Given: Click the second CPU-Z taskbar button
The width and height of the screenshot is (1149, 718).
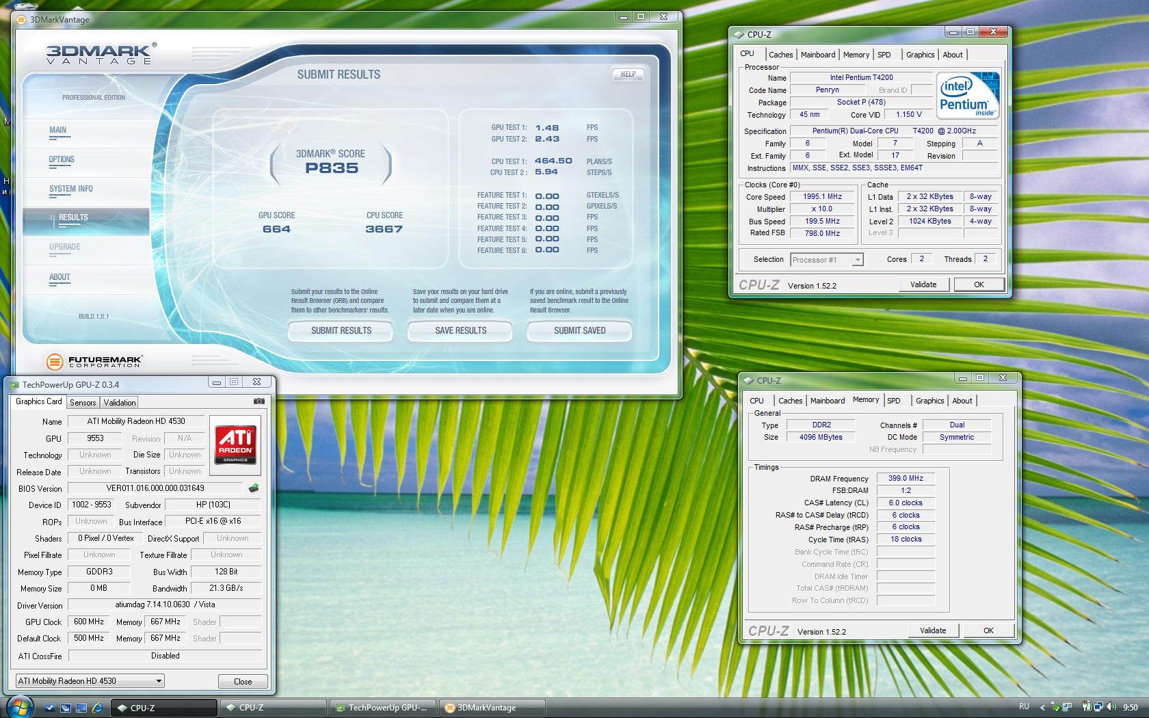Looking at the screenshot, I should (x=274, y=708).
